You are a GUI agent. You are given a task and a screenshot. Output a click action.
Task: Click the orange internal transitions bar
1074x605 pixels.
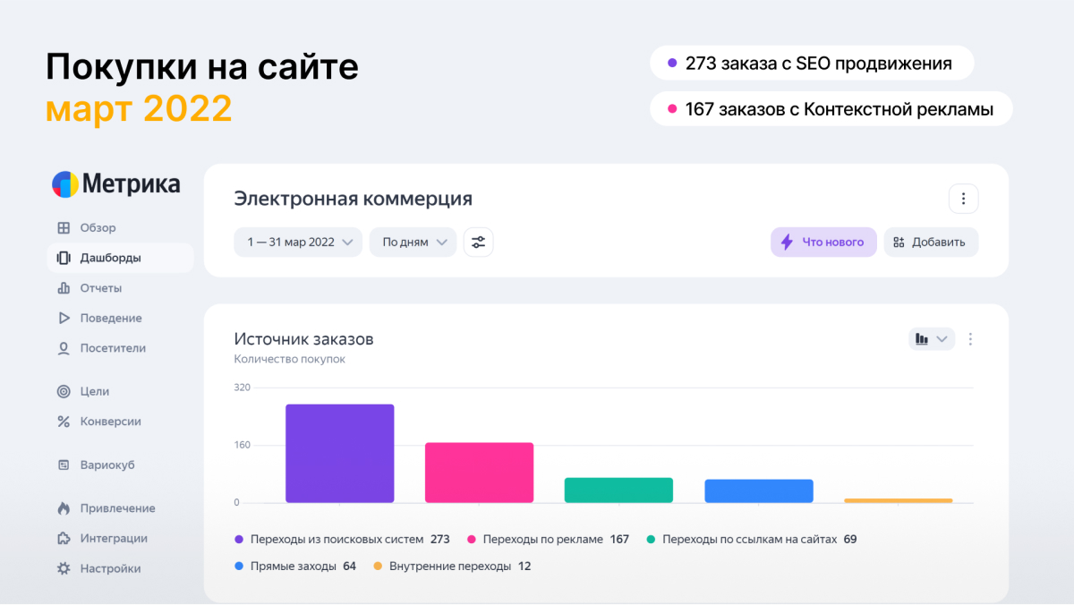coord(899,500)
